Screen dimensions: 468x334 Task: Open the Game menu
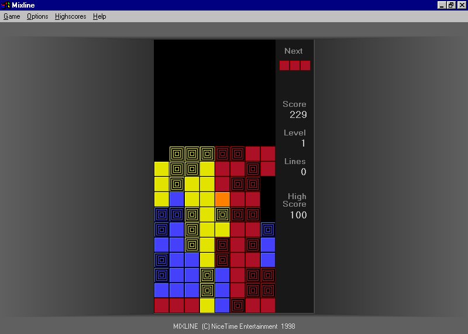tap(12, 16)
